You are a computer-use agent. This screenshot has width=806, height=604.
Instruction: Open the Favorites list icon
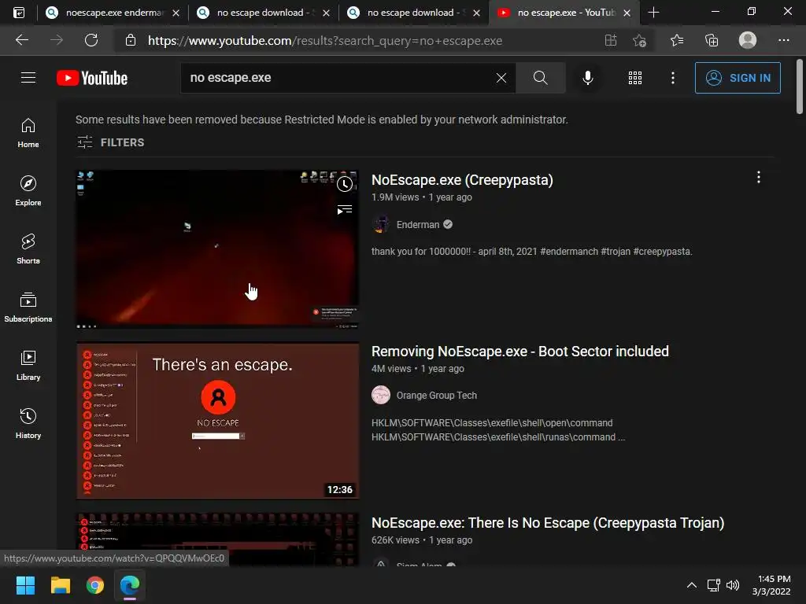pyautogui.click(x=677, y=40)
